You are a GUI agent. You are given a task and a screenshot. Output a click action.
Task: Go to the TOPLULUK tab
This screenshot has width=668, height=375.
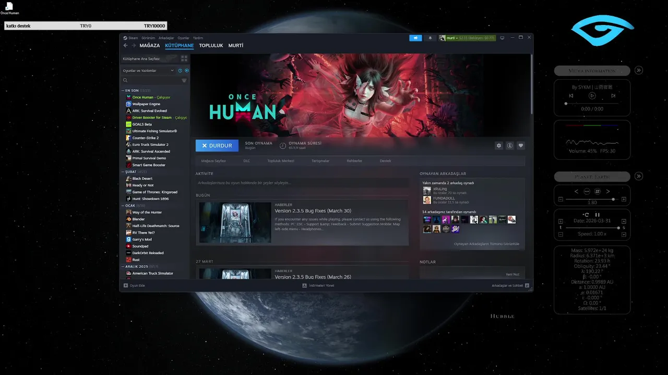[211, 46]
